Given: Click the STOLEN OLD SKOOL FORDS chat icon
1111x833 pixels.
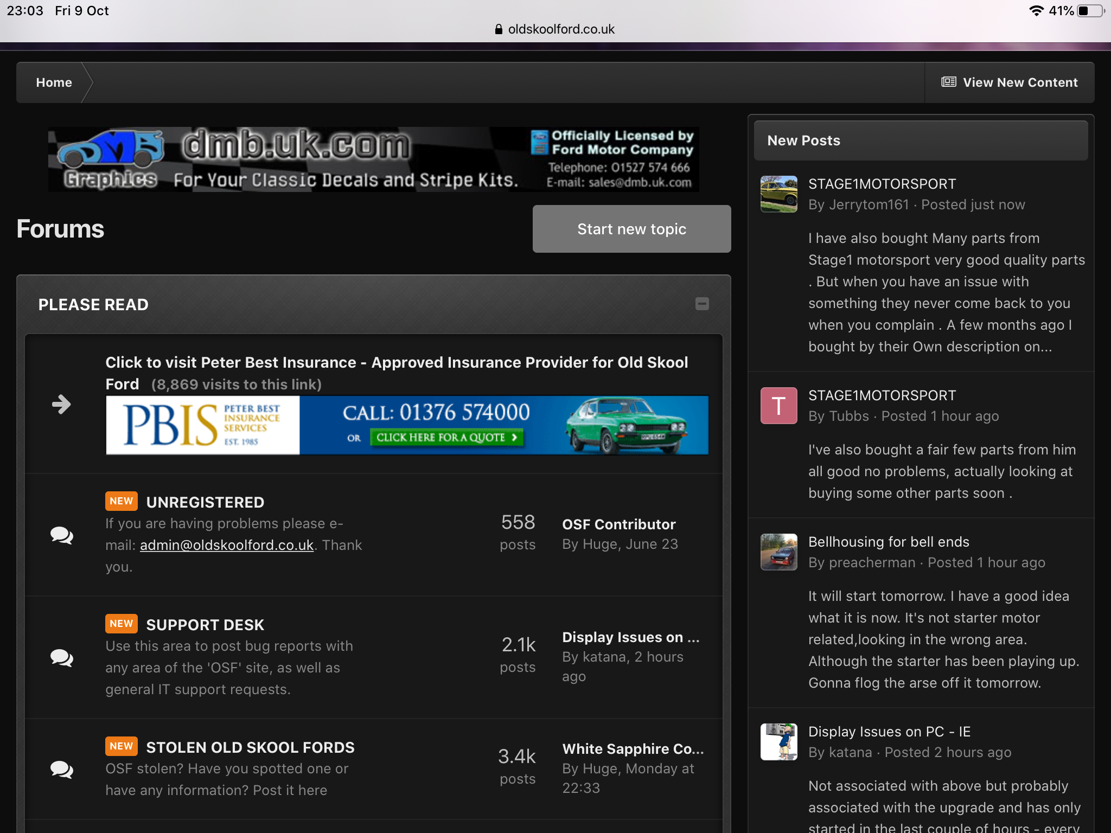Looking at the screenshot, I should click(x=62, y=769).
